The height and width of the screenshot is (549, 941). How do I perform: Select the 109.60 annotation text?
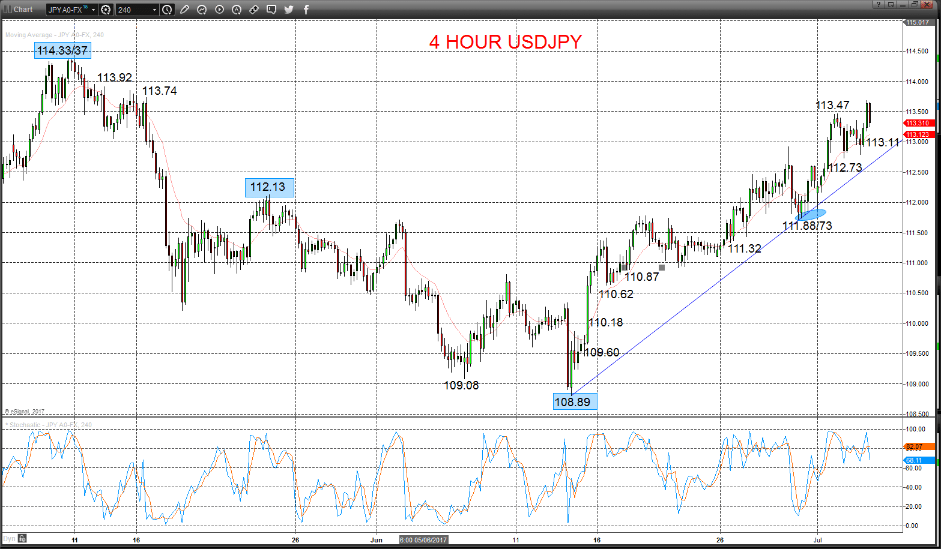[x=601, y=352]
